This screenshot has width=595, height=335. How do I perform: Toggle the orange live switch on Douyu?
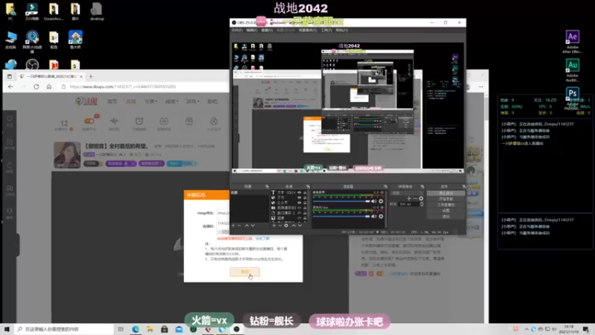click(89, 121)
